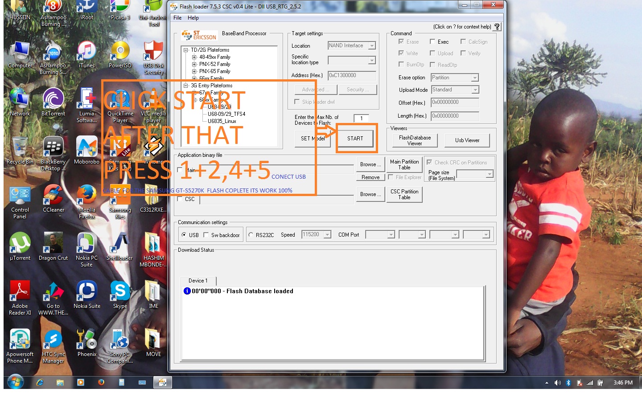Click the Address (Hex.) input field
The width and height of the screenshot is (642, 401).
[x=352, y=75]
